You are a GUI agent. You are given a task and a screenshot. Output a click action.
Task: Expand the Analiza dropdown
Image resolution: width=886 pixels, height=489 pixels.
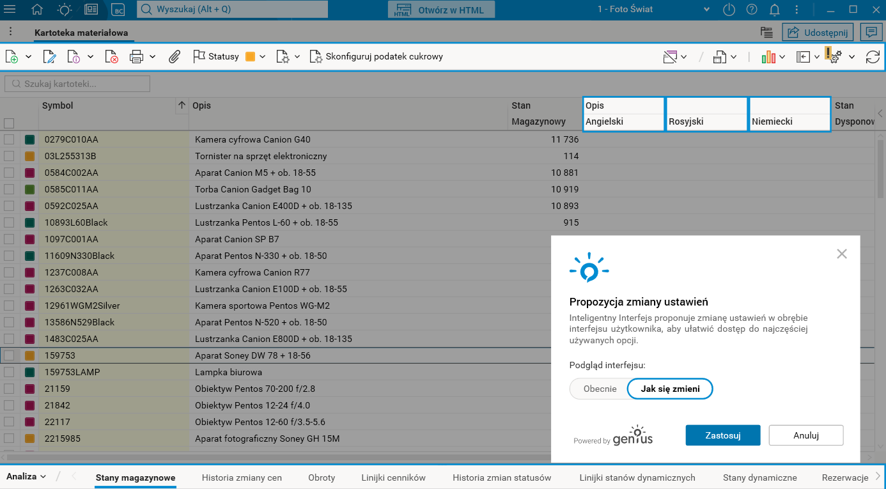[26, 476]
